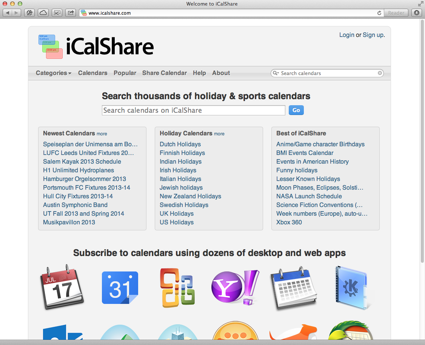
Task: Enter full screen using corner arrows icon
Action: [420, 4]
